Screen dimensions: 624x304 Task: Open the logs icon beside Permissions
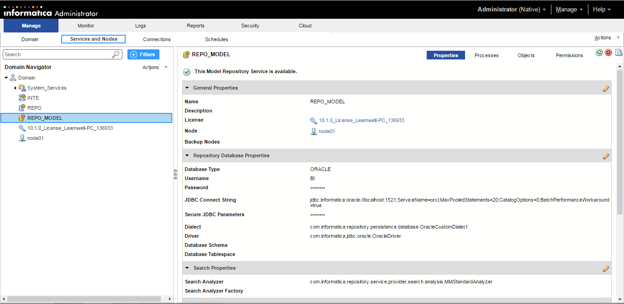point(619,53)
